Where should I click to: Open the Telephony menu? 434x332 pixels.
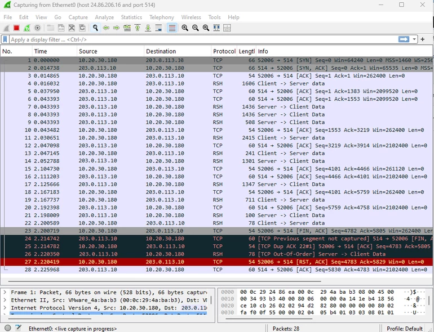(162, 17)
